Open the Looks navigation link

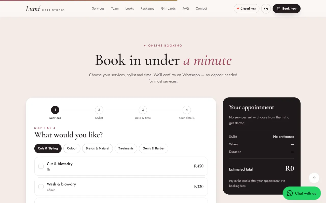pyautogui.click(x=130, y=9)
